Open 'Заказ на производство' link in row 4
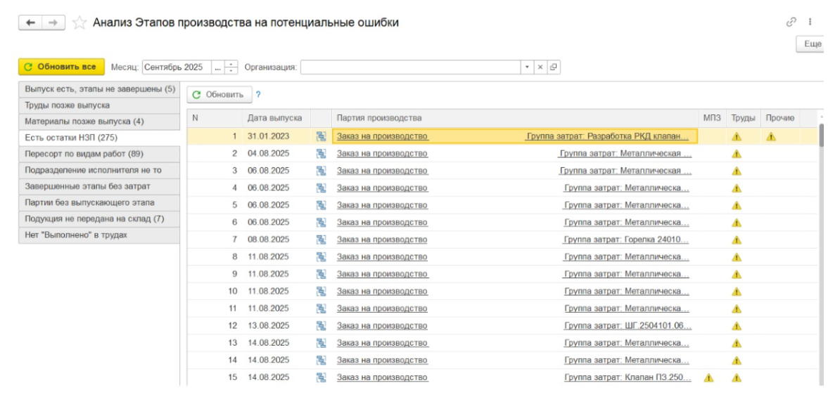The image size is (840, 406). (382, 188)
